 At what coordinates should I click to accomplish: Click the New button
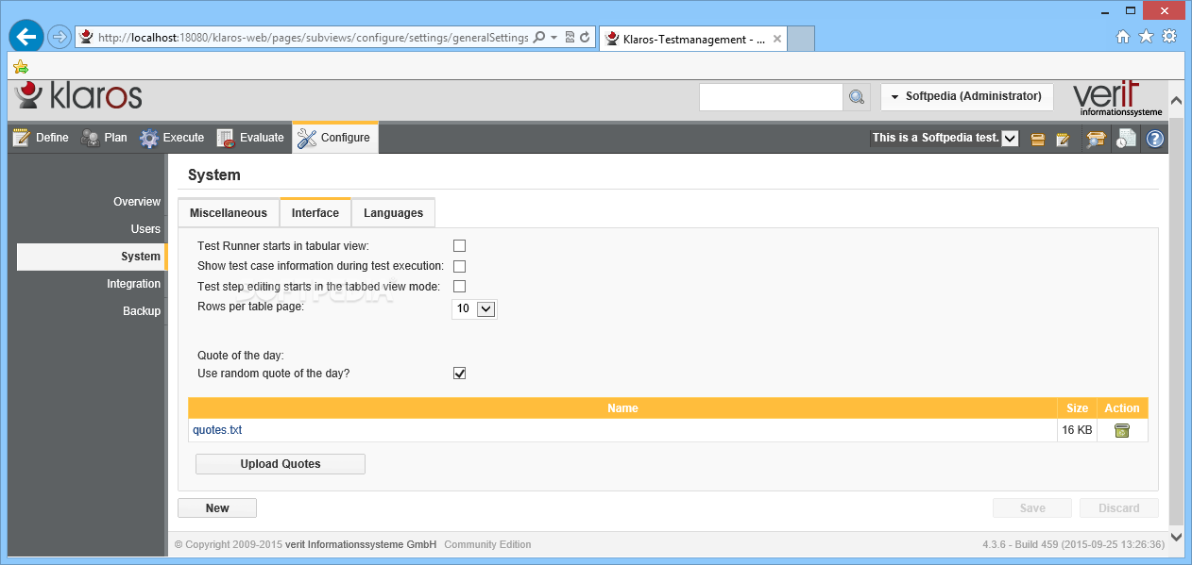click(x=217, y=508)
